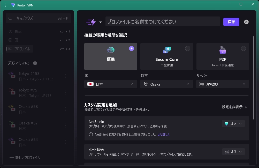The width and height of the screenshot is (259, 168).
Task: Switch to the 最近 sidebar tab
Action: click(x=18, y=31)
